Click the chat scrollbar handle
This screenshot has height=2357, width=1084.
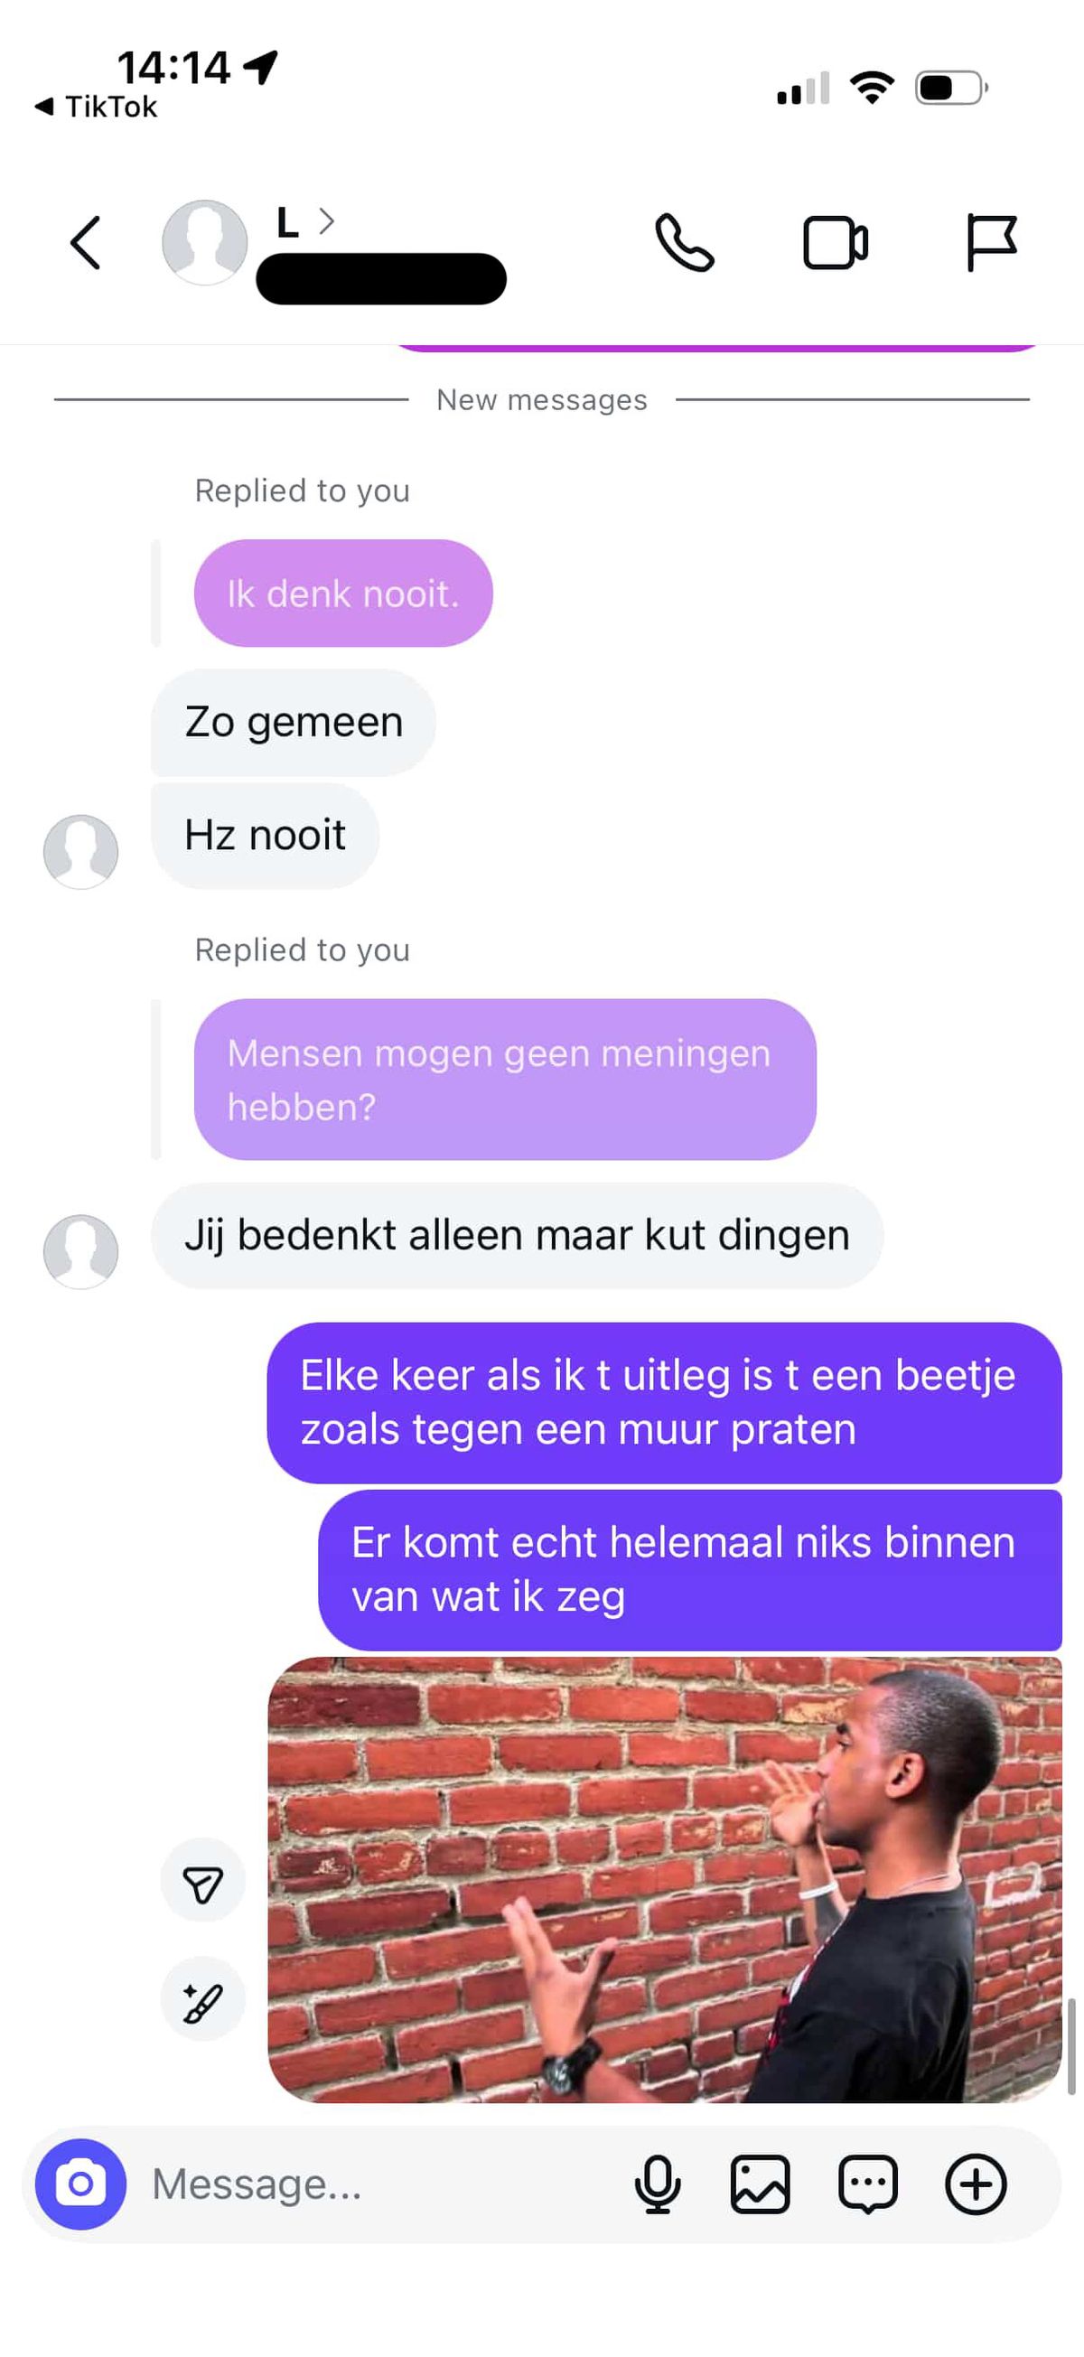click(1070, 2046)
